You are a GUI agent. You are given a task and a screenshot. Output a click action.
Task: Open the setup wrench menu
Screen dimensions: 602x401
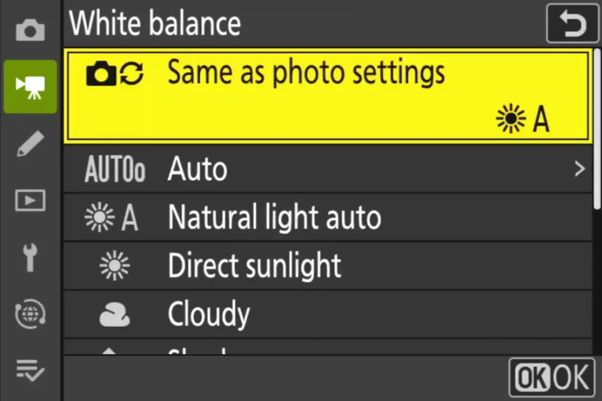point(30,258)
